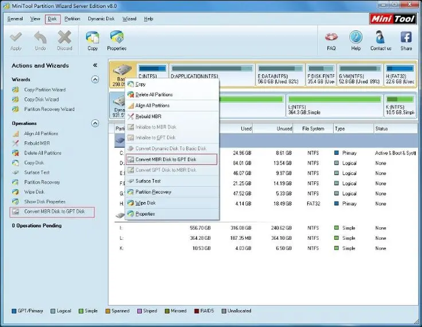The height and width of the screenshot is (327, 422).
Task: Click the 'Active & Boot & System' status cell
Action: 395,153
